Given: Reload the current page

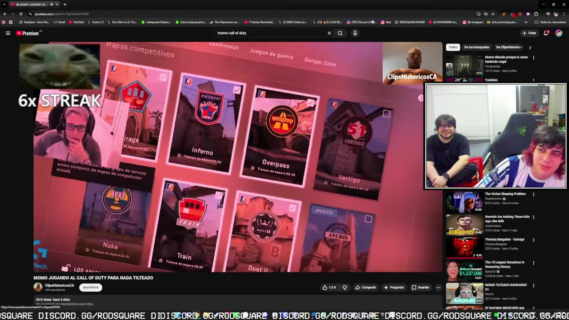Looking at the screenshot, I should [x=20, y=14].
